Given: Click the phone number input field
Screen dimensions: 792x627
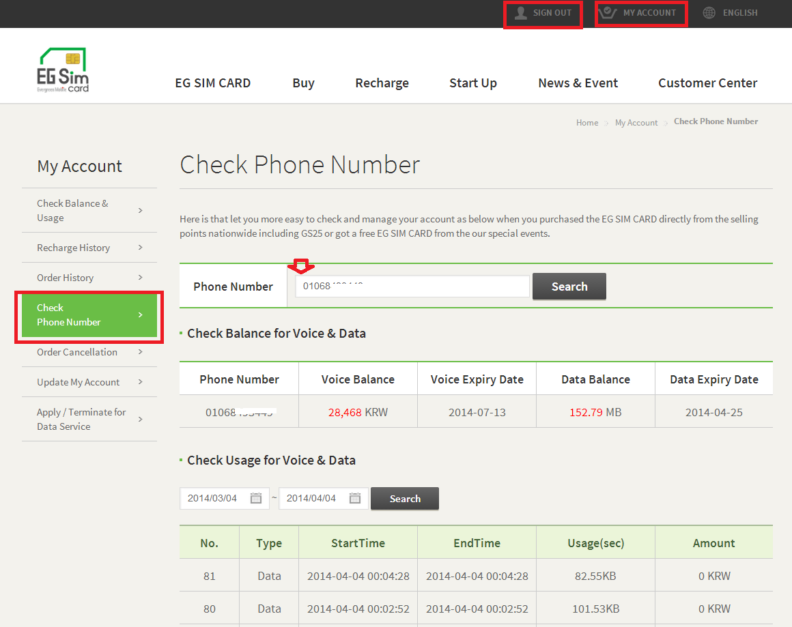Looking at the screenshot, I should 412,287.
